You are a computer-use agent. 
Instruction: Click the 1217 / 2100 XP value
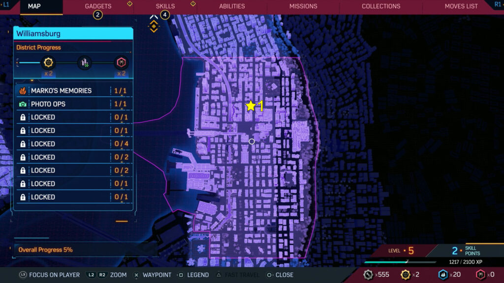(466, 262)
